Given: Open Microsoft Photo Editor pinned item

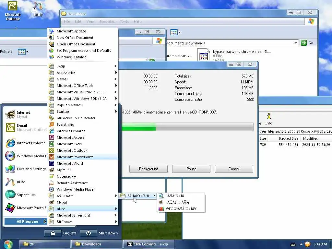Looking at the screenshot, I should point(25,208).
